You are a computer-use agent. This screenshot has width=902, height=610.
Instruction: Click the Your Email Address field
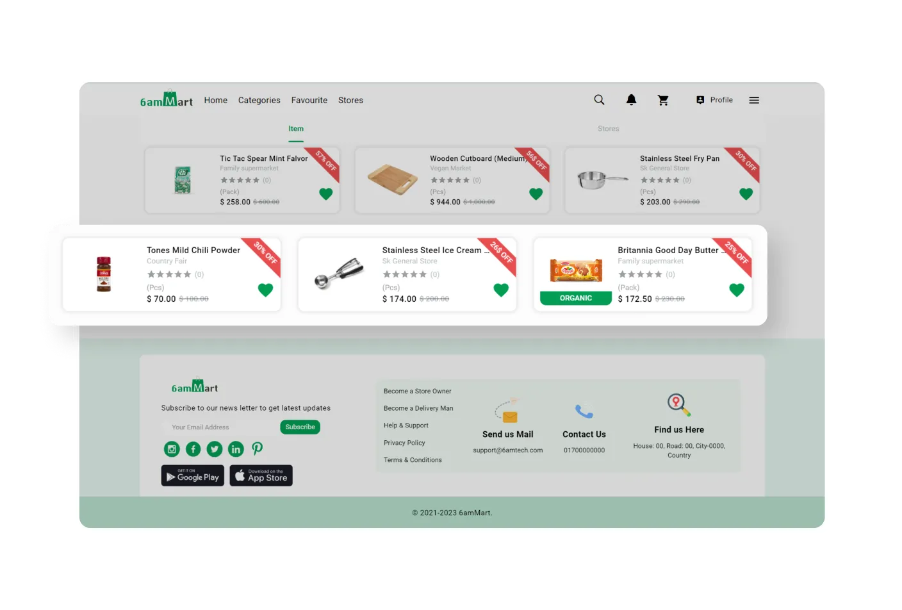click(x=218, y=427)
